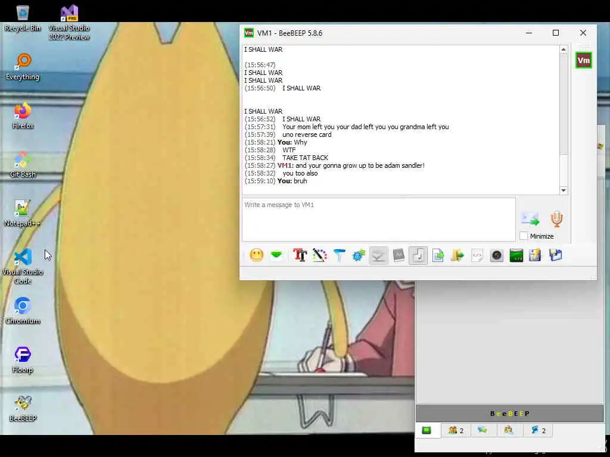Click the code snippet </> page icon

477,255
